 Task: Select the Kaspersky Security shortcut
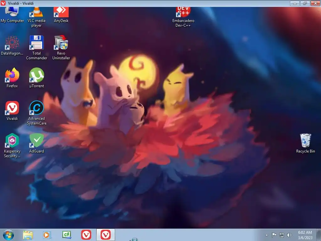[x=12, y=146]
